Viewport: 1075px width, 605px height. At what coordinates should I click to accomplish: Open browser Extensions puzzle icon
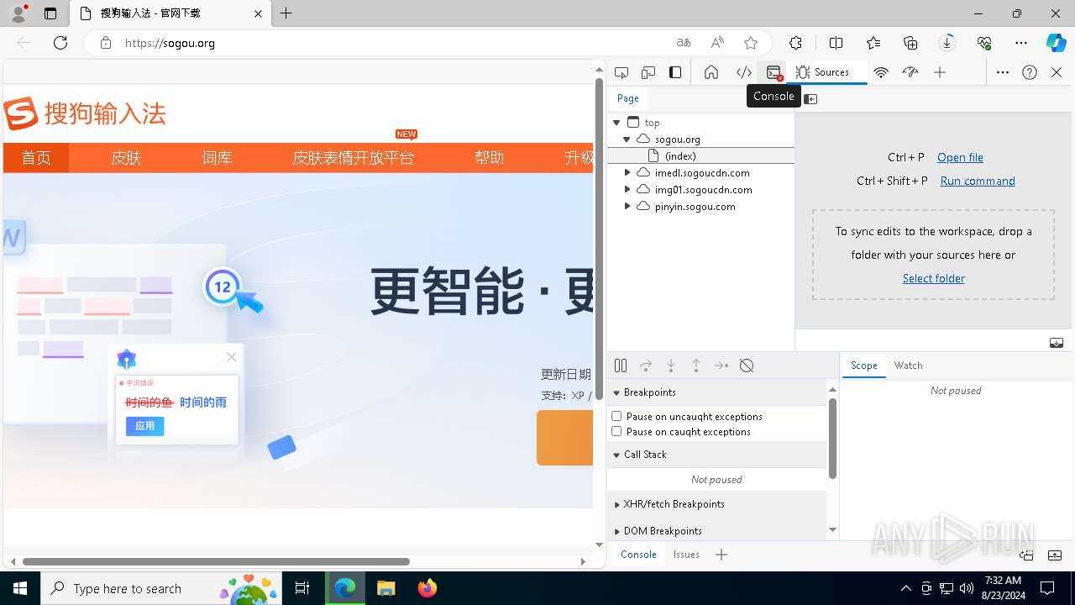(795, 43)
